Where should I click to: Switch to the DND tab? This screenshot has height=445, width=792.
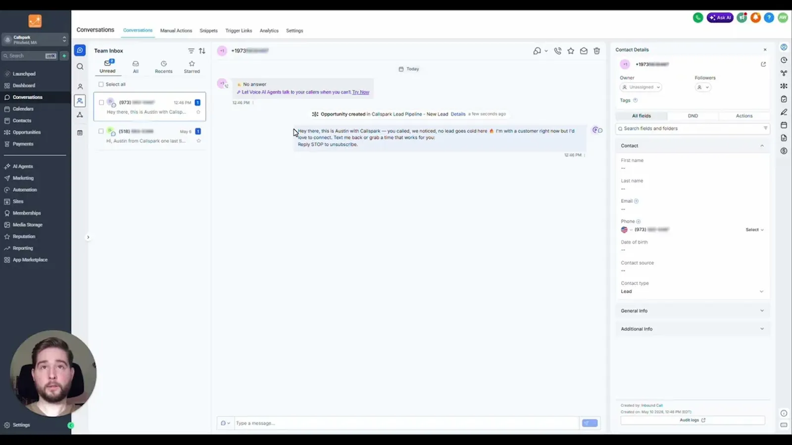point(693,116)
